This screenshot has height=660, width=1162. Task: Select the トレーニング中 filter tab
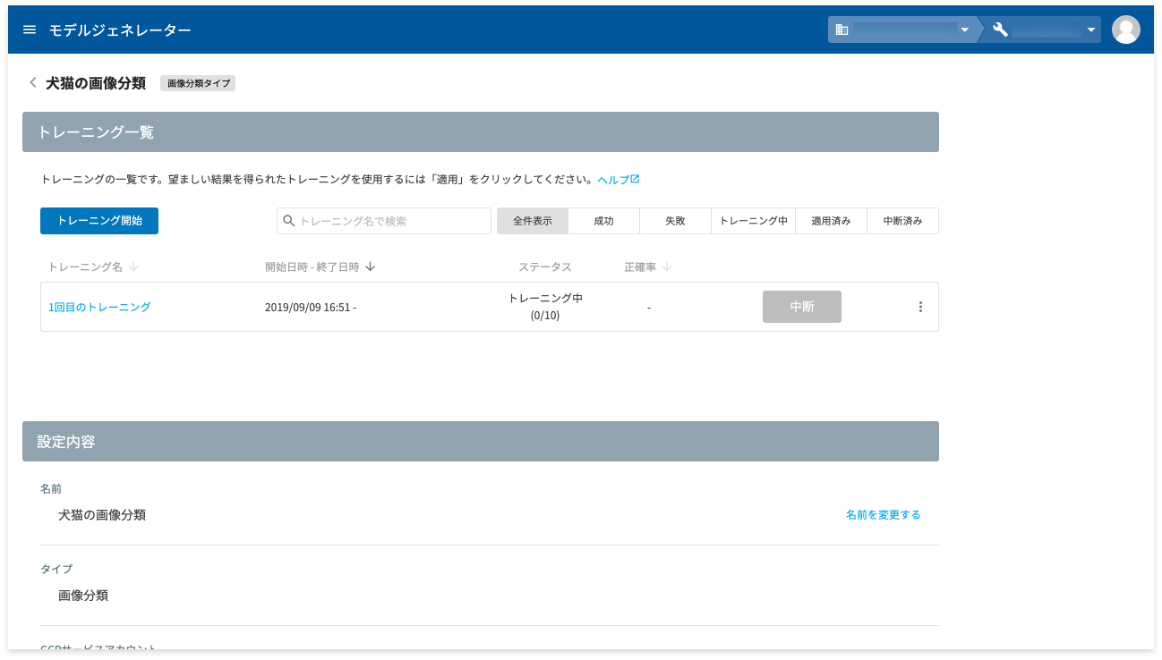pyautogui.click(x=754, y=221)
